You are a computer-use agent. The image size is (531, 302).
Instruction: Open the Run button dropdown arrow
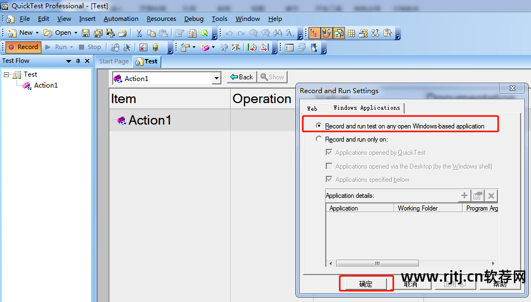tap(71, 47)
